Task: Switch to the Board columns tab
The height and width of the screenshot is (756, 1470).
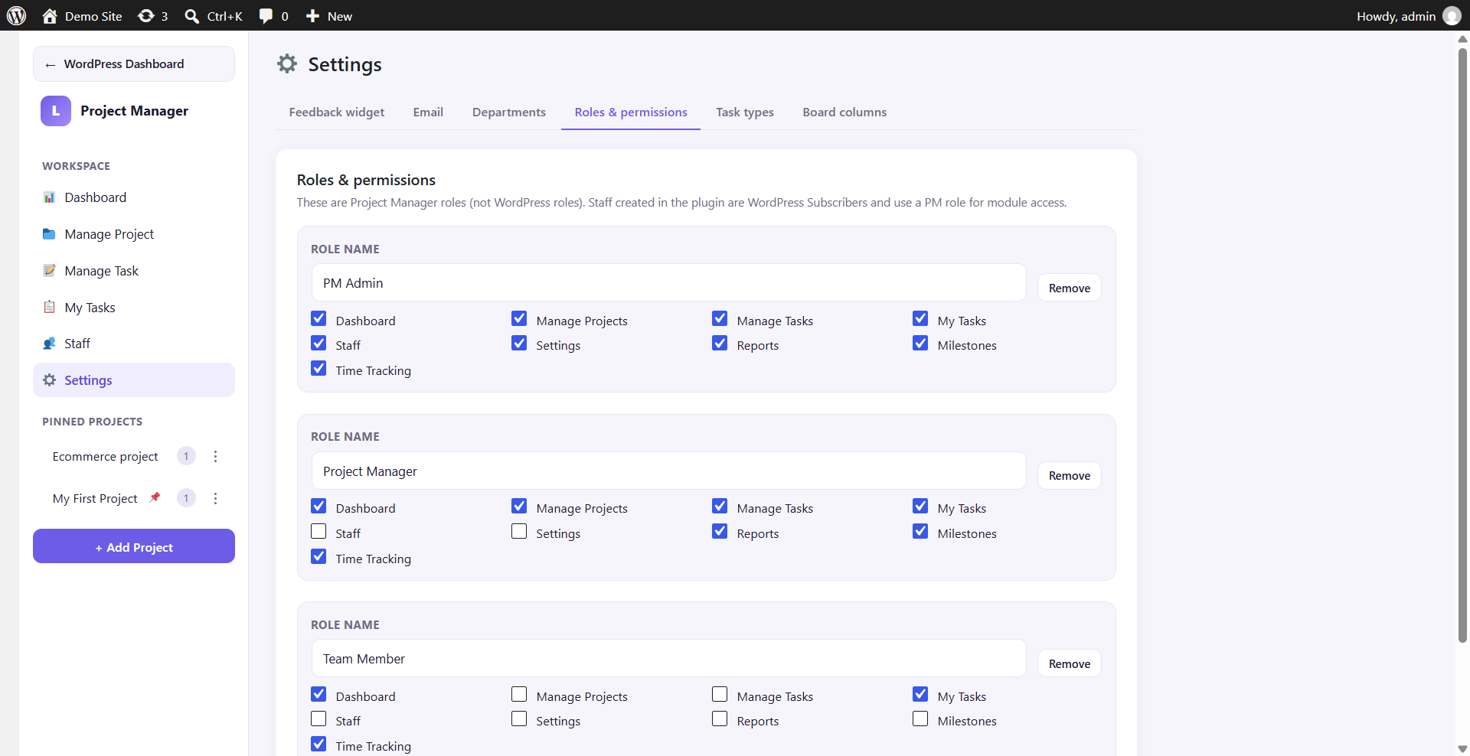Action: (844, 112)
